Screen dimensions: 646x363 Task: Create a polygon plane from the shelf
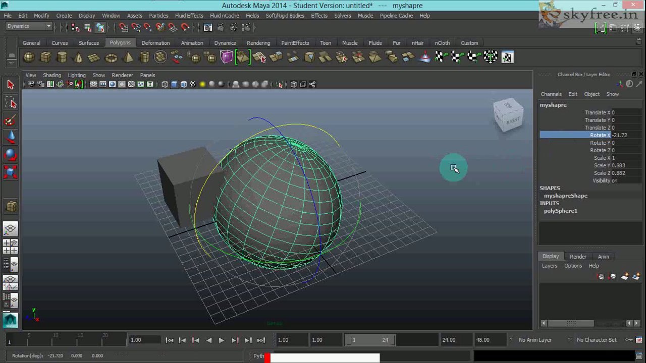pyautogui.click(x=94, y=57)
